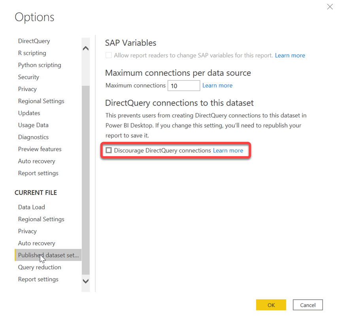The image size is (338, 325).
Task: Select the R scripting option
Action: [32, 53]
